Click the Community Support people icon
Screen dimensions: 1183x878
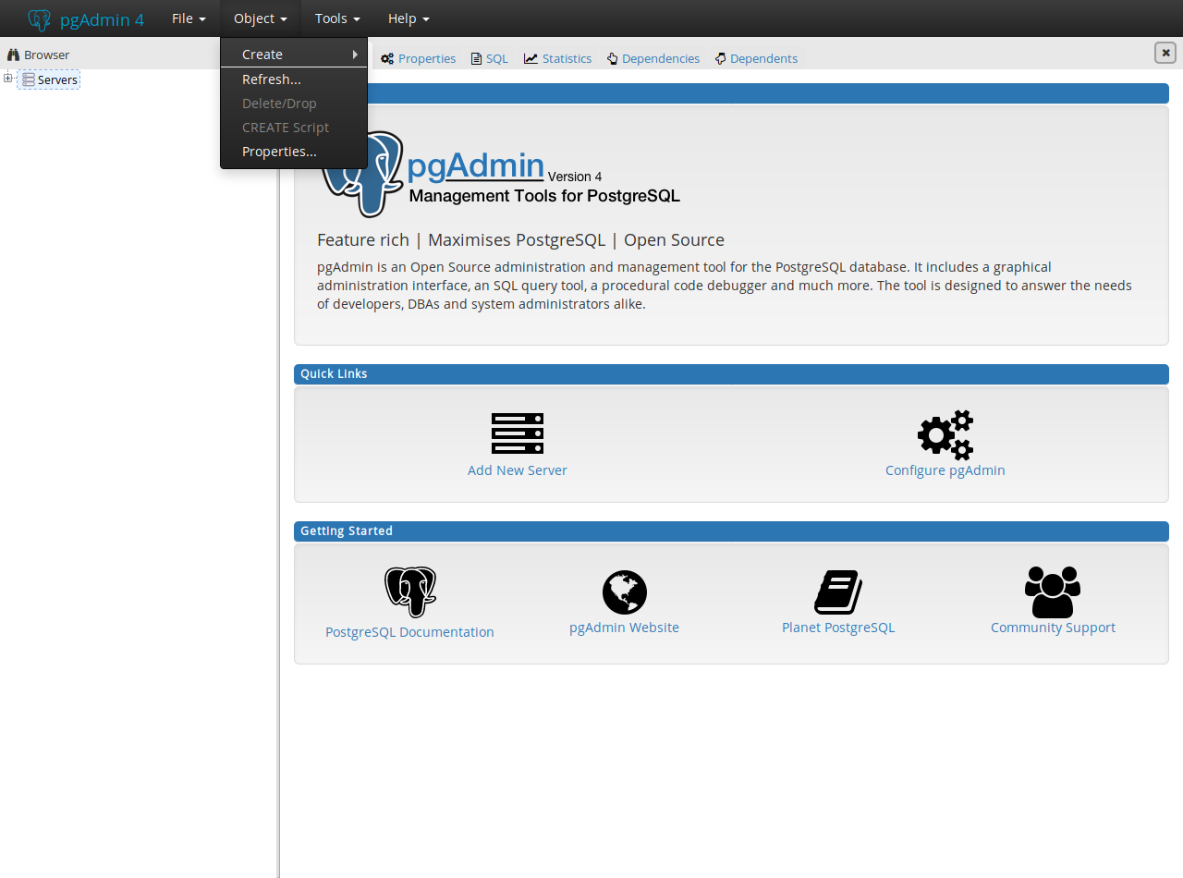pos(1052,592)
